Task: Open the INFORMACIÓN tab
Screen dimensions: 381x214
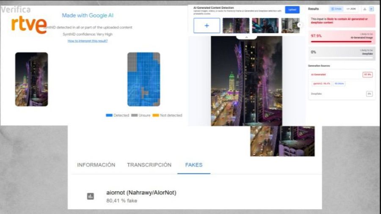Action: pos(96,165)
